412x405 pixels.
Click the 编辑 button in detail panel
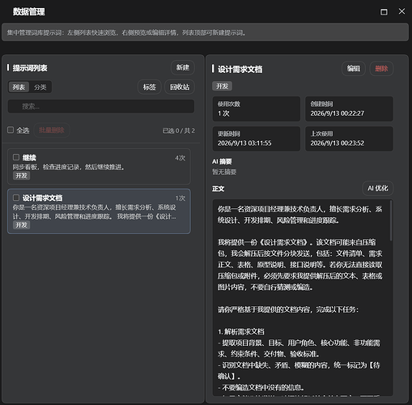click(x=354, y=69)
